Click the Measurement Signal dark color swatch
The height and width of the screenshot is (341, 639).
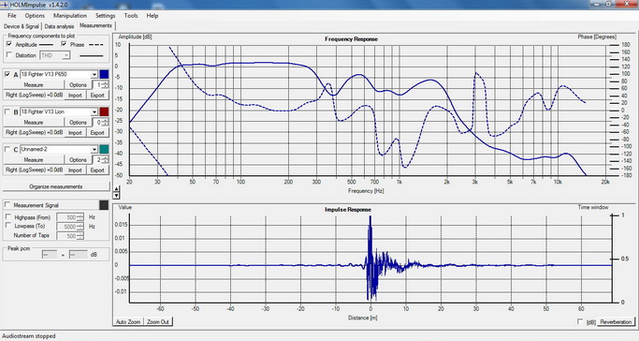(104, 205)
